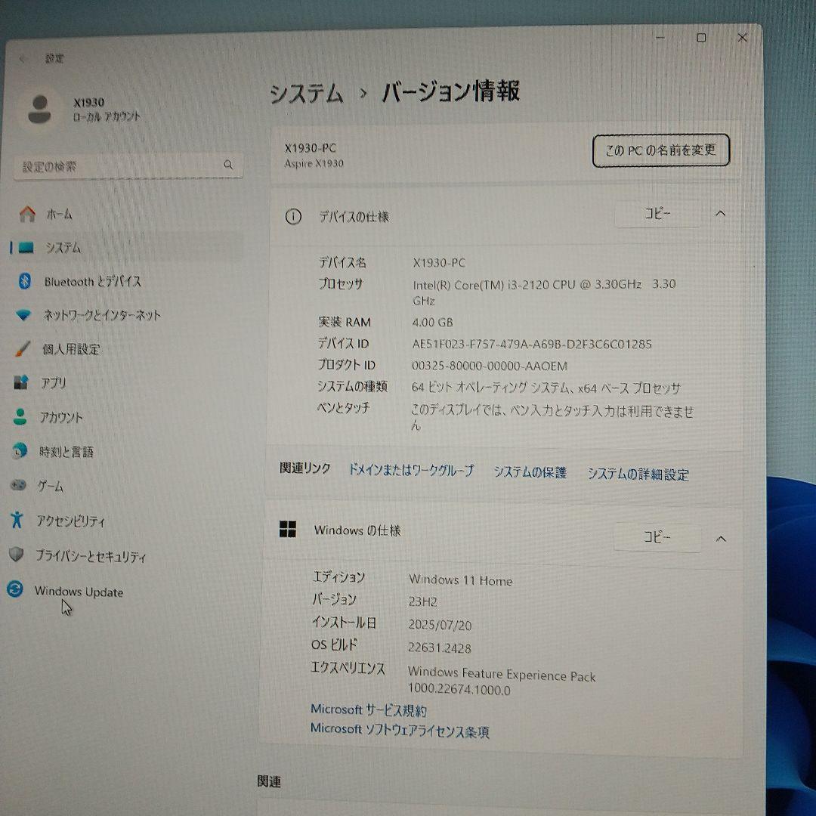Click the X1930 user account avatar

click(x=39, y=110)
